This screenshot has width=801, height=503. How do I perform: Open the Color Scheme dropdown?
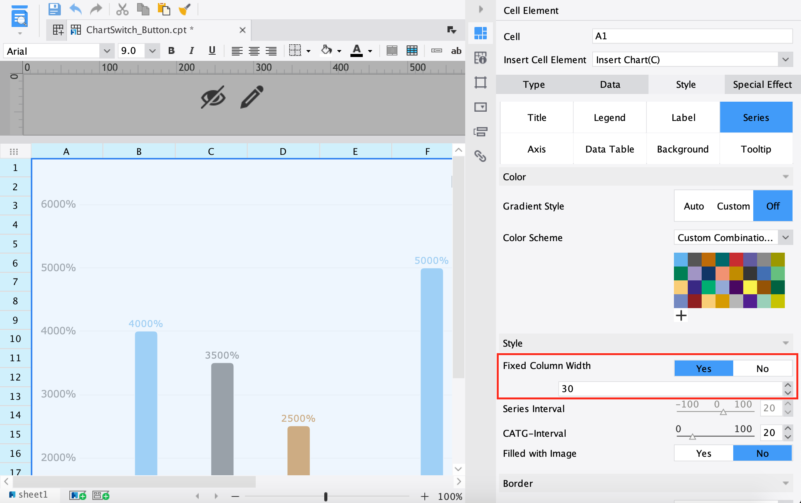point(785,237)
